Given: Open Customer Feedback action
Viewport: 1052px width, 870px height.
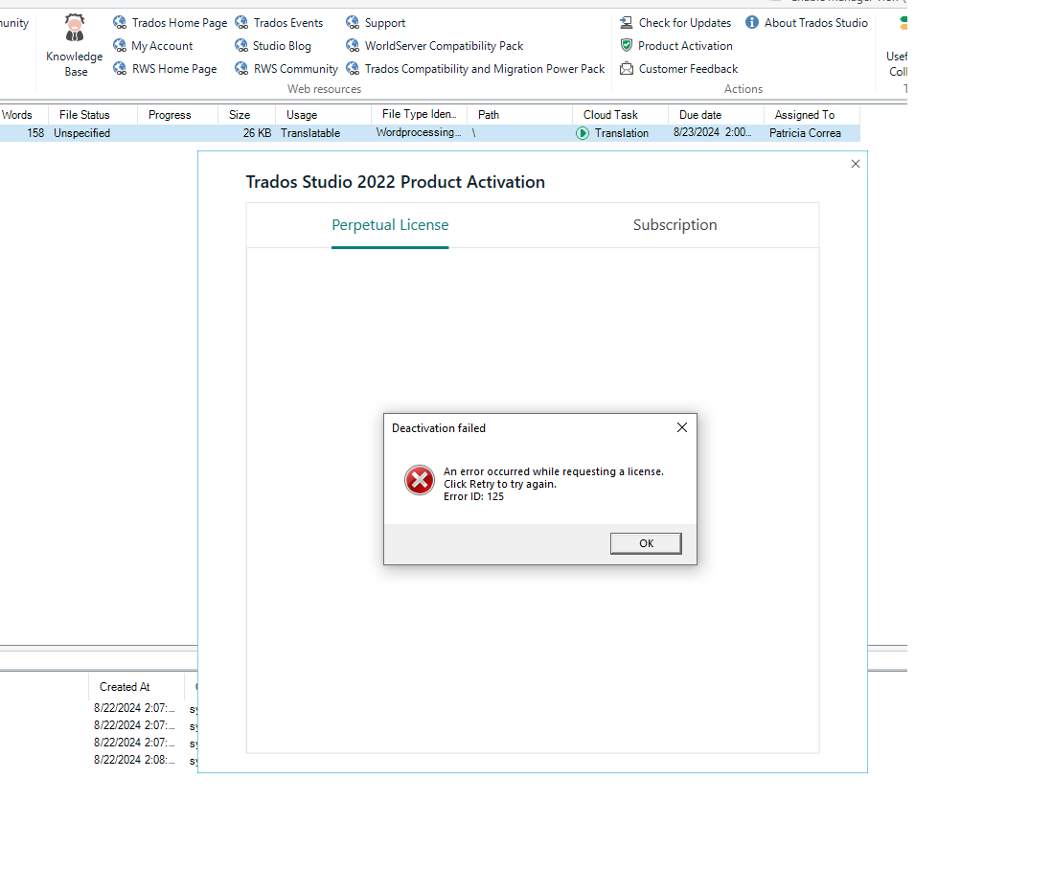Looking at the screenshot, I should [x=678, y=68].
